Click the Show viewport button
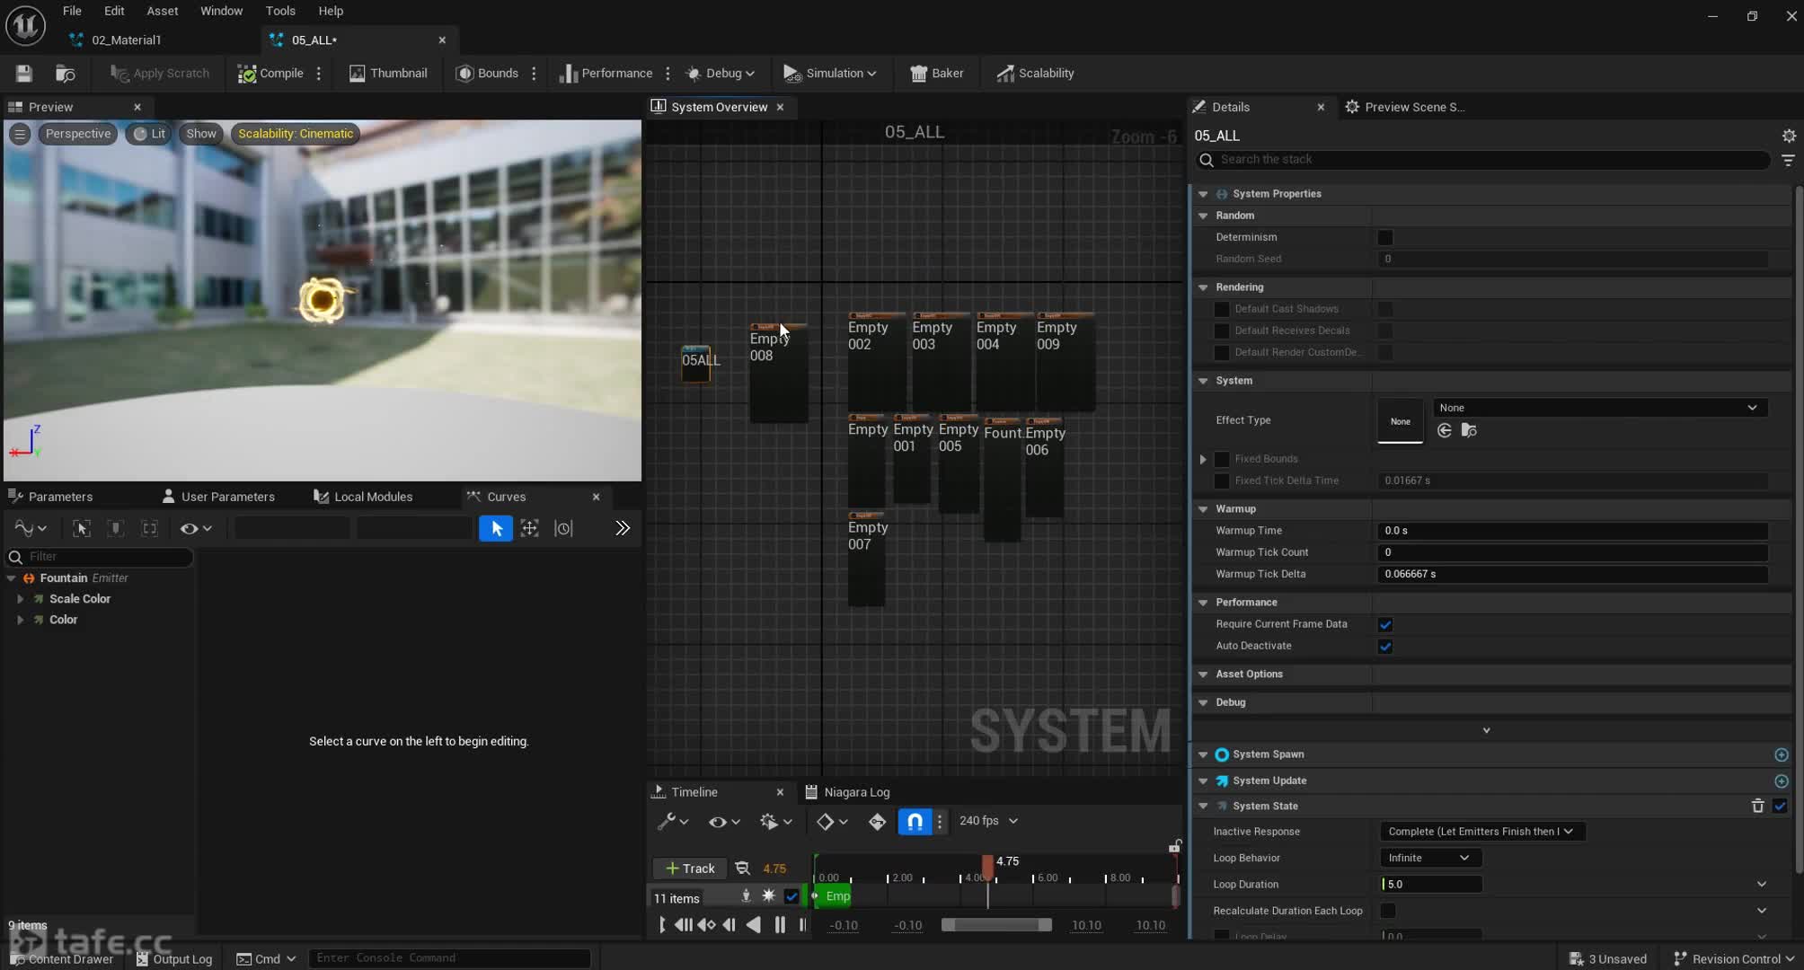This screenshot has height=970, width=1804. click(201, 134)
